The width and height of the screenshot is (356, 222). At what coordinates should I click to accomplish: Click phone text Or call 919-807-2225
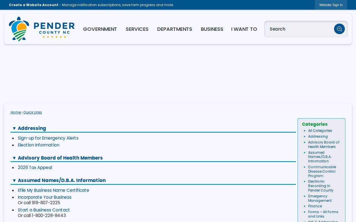tap(39, 203)
